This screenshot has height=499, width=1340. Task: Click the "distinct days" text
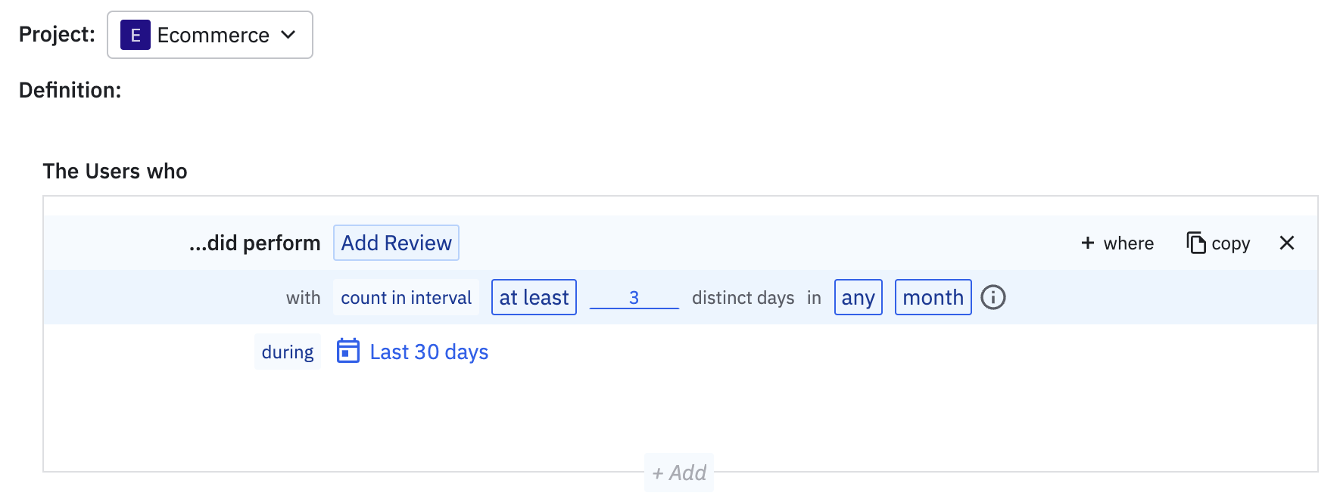click(x=743, y=297)
